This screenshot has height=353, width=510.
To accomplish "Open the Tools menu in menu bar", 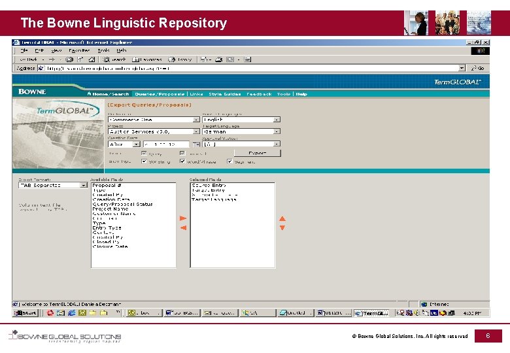I will coord(103,51).
